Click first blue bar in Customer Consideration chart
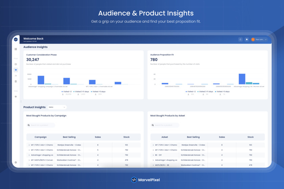Image resolution: width=284 pixels, height=189 pixels. pos(41,80)
